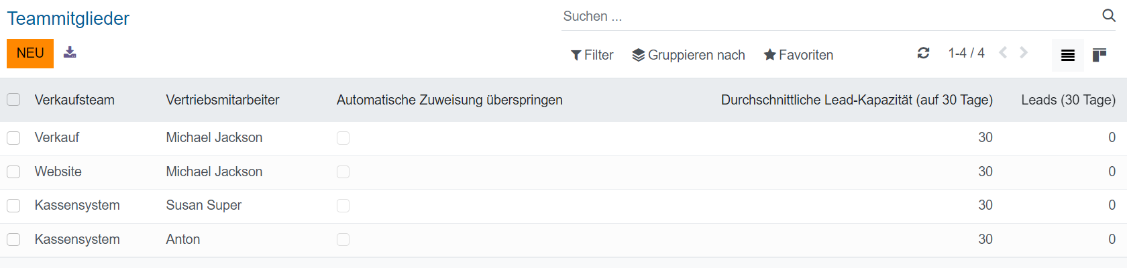Go to previous page with left chevron

pos(1003,53)
